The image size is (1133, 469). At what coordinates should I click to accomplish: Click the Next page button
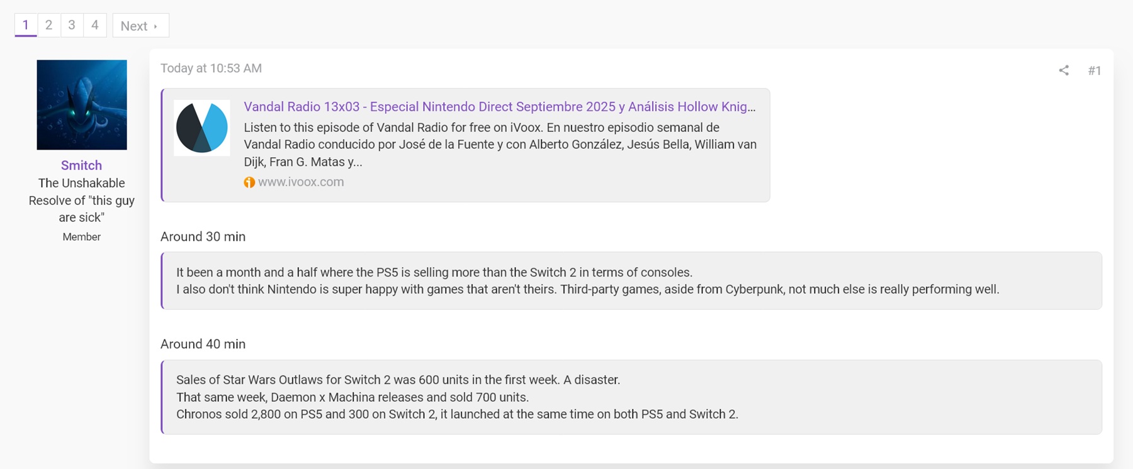point(140,26)
